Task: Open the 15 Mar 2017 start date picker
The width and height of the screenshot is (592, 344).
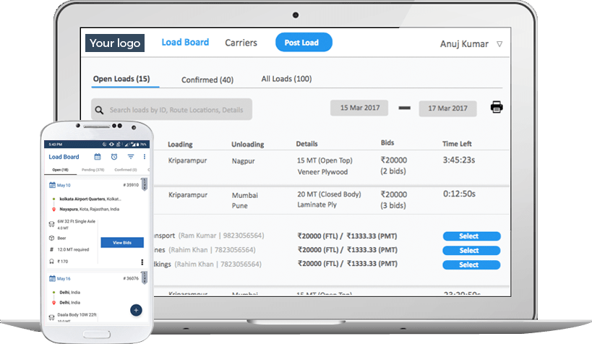Action: (359, 108)
